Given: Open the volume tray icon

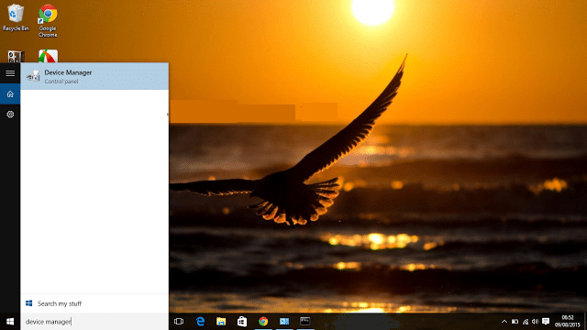Looking at the screenshot, I should [536, 322].
